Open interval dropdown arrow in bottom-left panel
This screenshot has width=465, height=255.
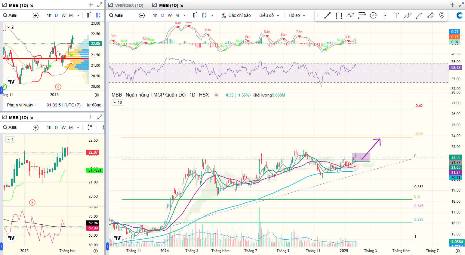(78, 127)
